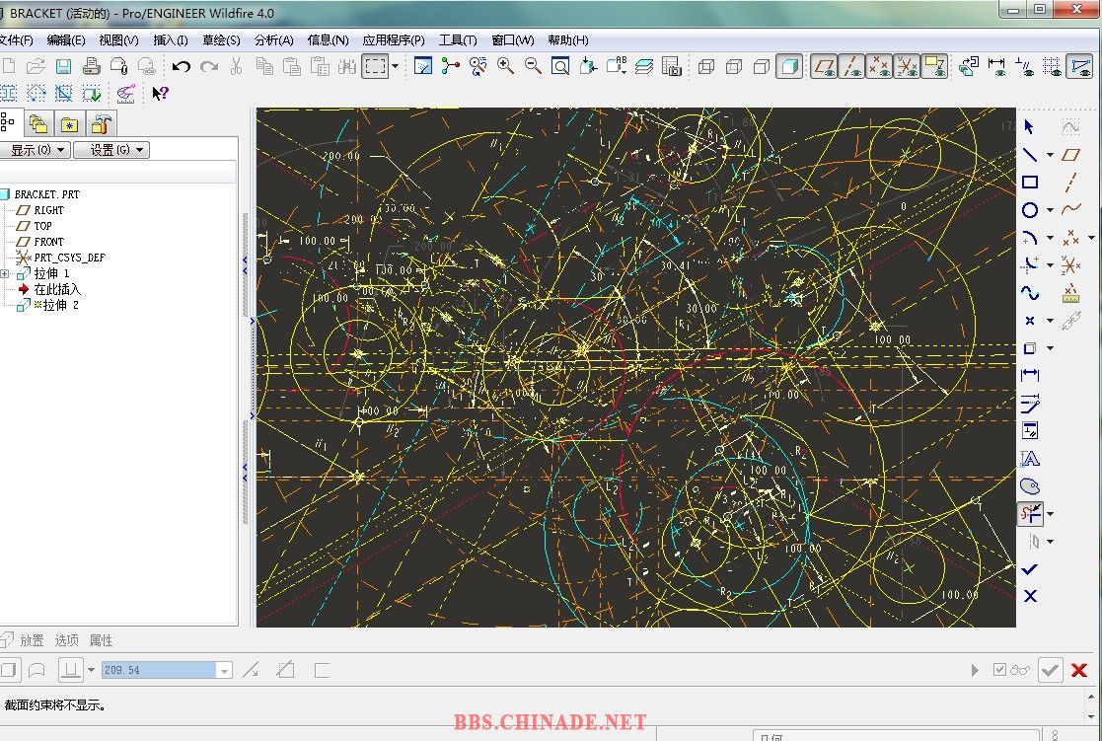Toggle datum axes display
The image size is (1102, 741).
pos(851,66)
